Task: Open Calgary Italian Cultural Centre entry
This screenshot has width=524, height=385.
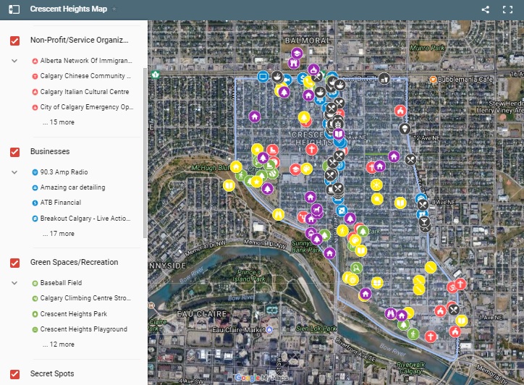Action: [x=80, y=92]
